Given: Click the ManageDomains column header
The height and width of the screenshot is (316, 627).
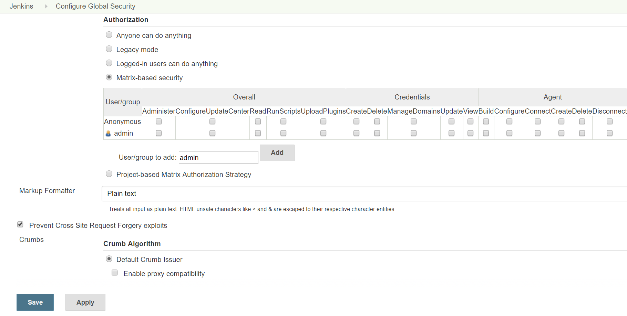Looking at the screenshot, I should (x=414, y=111).
